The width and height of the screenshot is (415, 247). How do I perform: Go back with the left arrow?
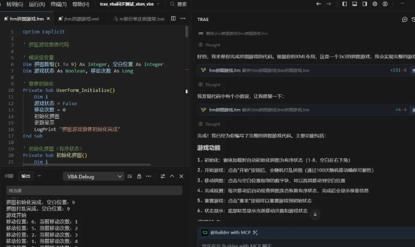tap(318, 4)
